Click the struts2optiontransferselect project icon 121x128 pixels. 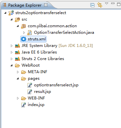(x=11, y=13)
